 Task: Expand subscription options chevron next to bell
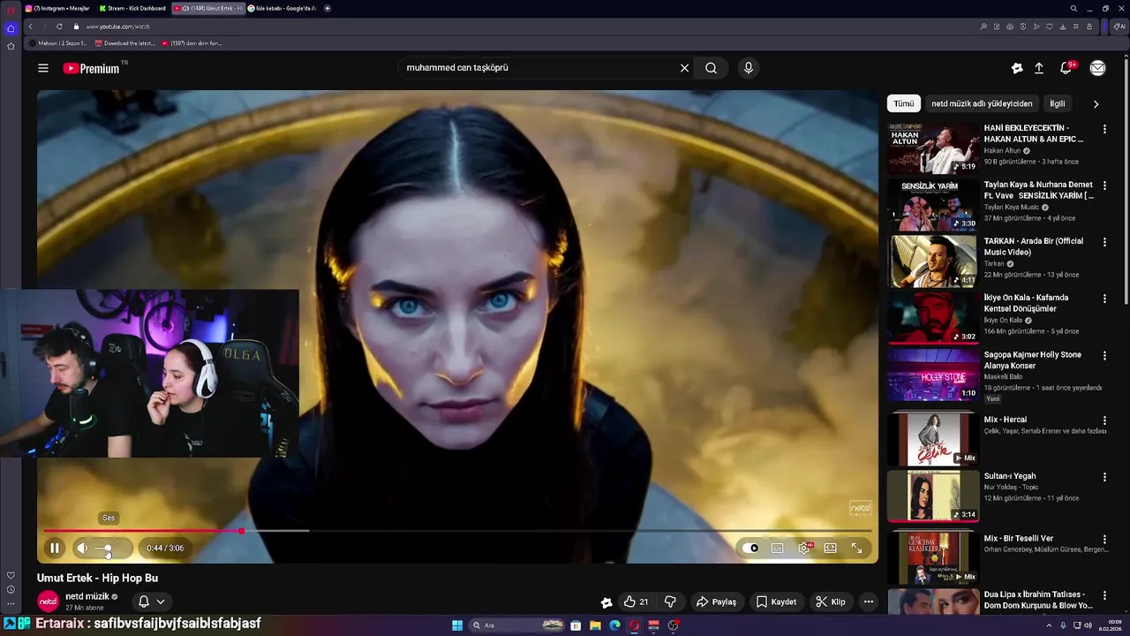161,602
